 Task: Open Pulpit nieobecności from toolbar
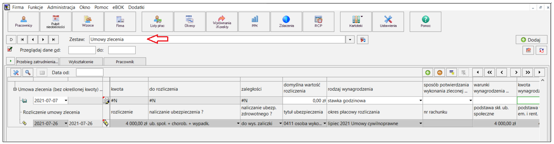[x=56, y=21]
